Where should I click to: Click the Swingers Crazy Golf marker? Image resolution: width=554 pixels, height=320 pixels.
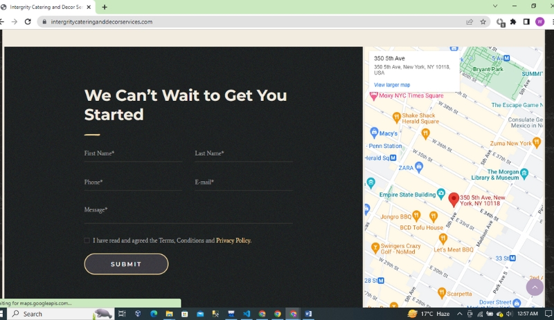375,247
